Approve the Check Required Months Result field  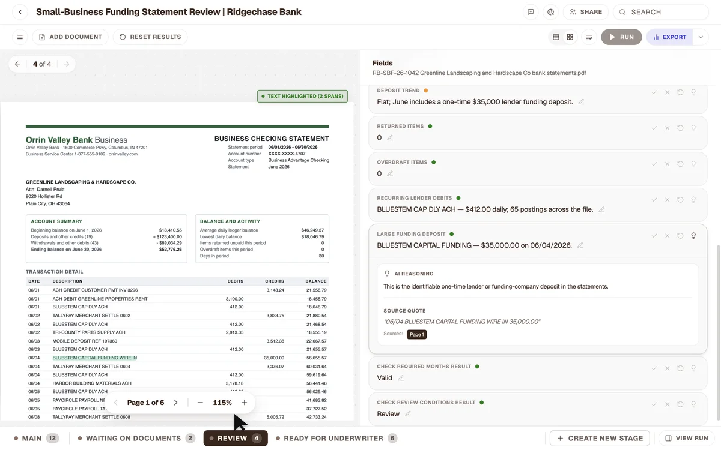654,368
